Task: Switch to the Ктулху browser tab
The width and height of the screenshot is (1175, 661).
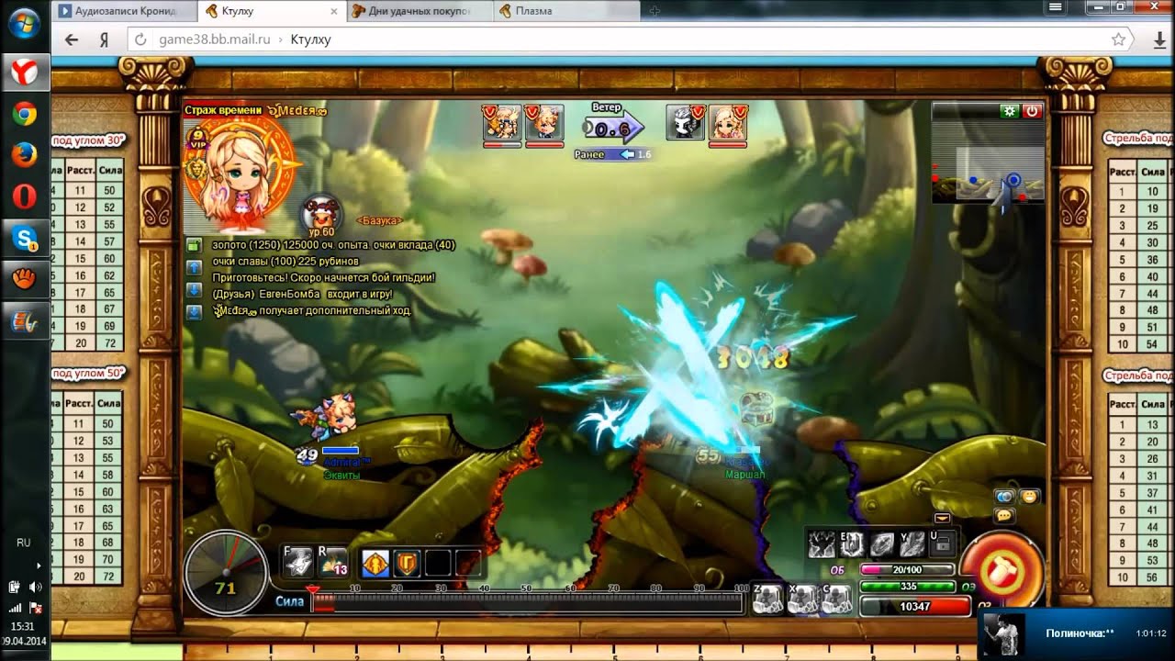Action: click(272, 11)
